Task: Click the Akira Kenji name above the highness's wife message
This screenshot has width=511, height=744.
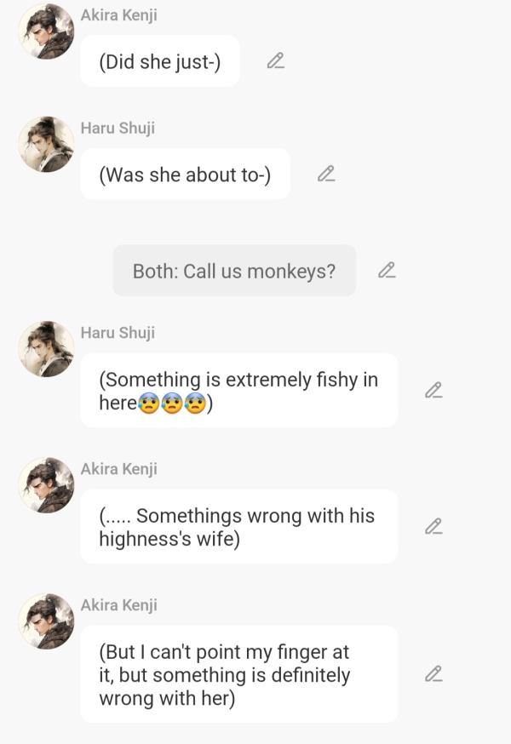Action: [x=118, y=469]
